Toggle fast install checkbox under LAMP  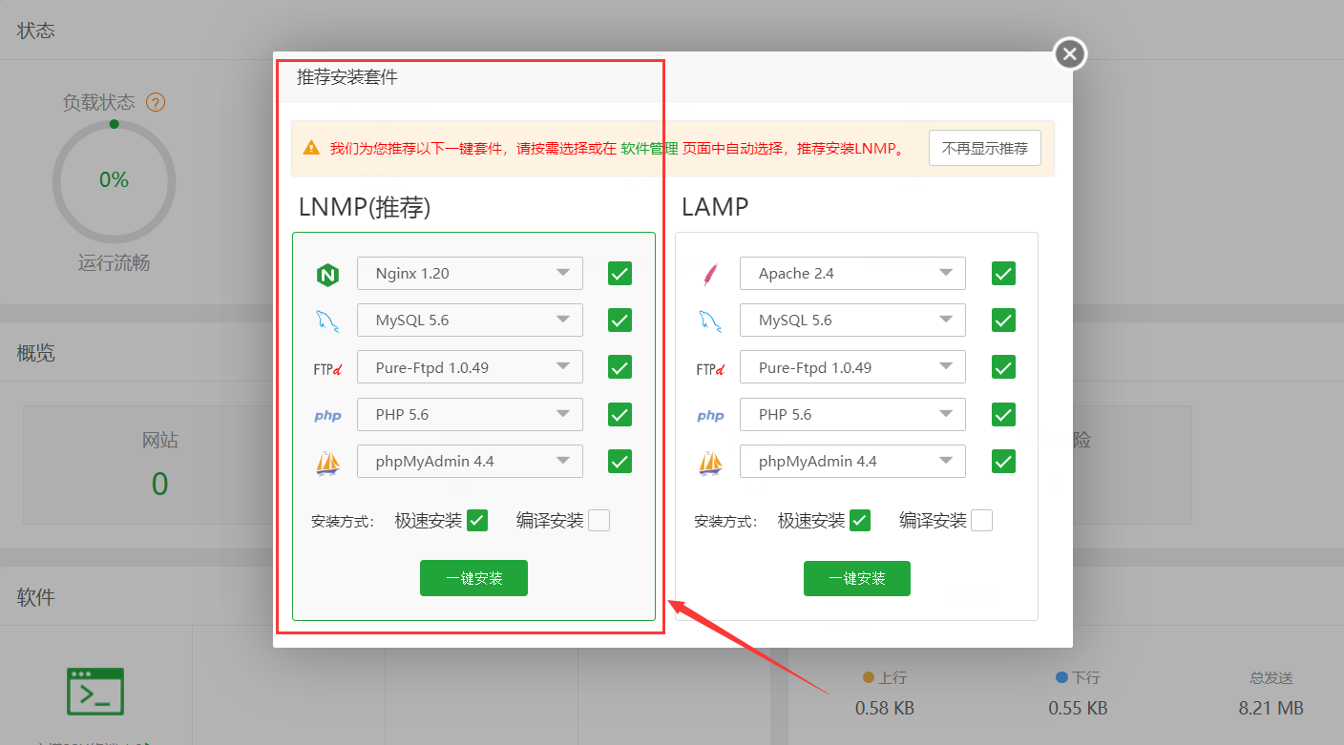coord(860,521)
